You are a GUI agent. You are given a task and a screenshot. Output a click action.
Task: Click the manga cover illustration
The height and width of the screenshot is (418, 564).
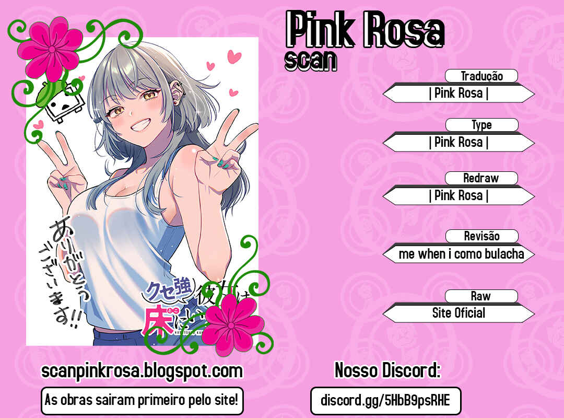142,191
